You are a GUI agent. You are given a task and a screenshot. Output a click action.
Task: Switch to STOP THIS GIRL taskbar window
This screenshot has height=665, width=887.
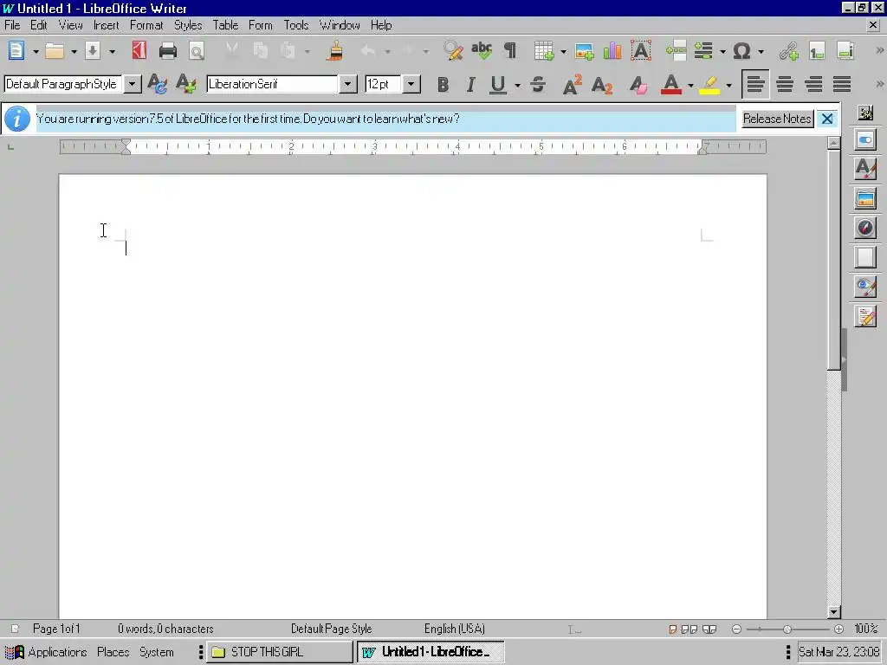click(280, 652)
